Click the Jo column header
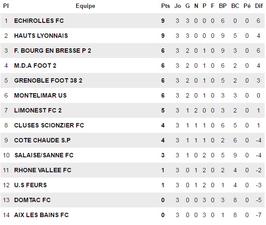Screen dimensions: 266x225 tap(177, 6)
